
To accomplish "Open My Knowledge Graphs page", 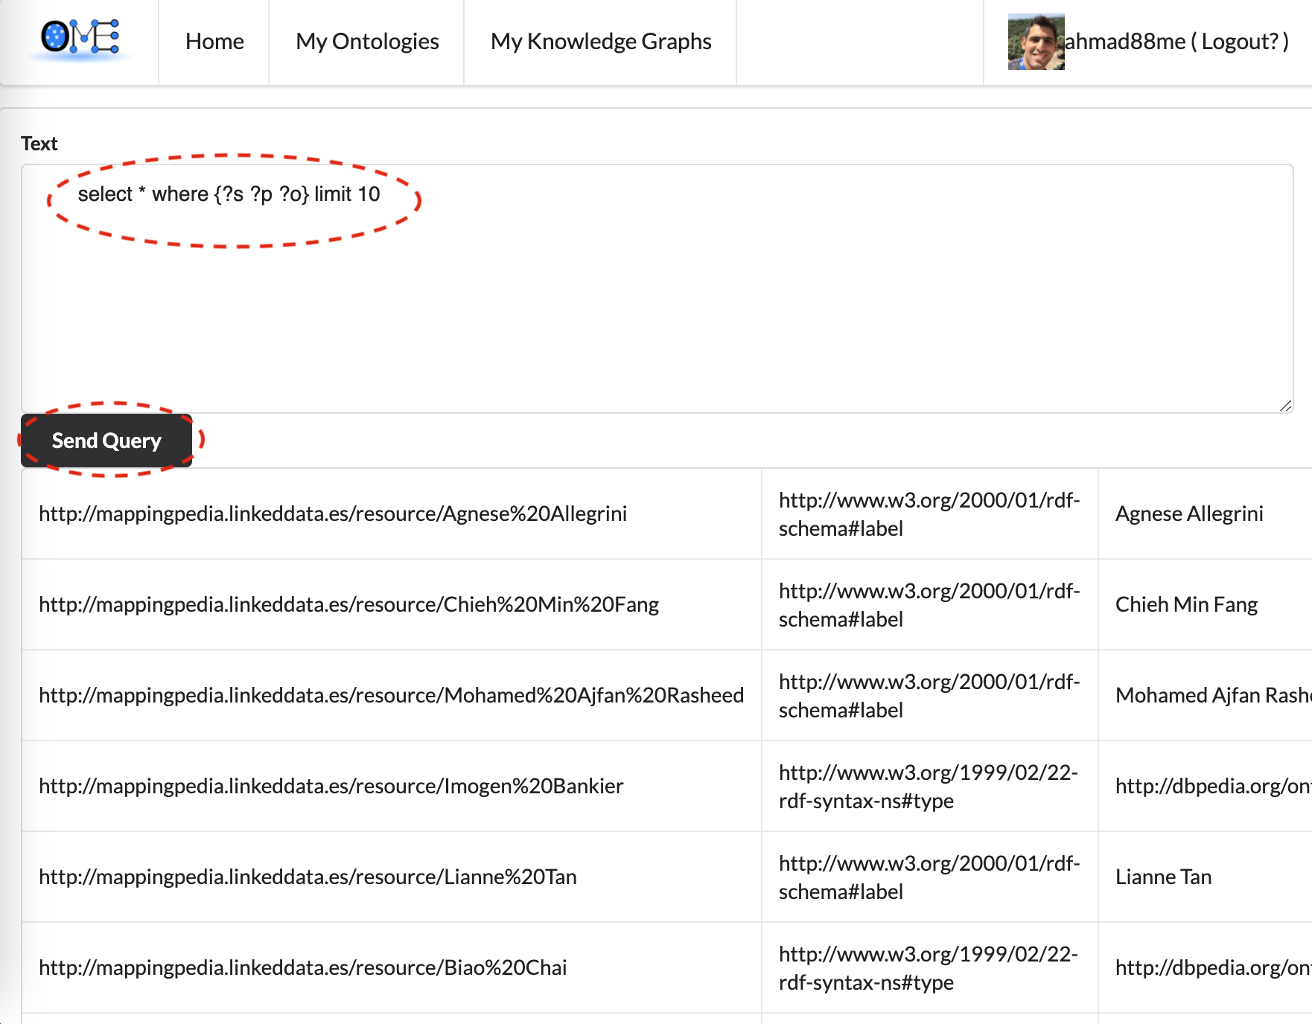I will pos(600,42).
